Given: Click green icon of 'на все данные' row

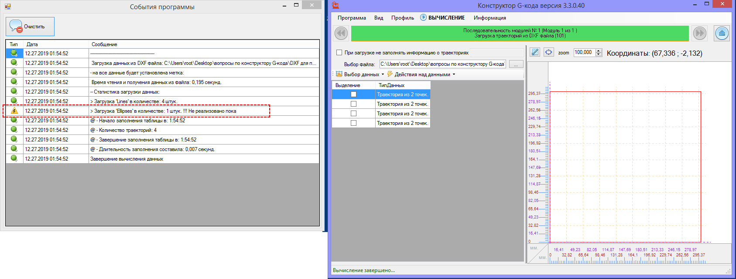Looking at the screenshot, I should coord(14,72).
